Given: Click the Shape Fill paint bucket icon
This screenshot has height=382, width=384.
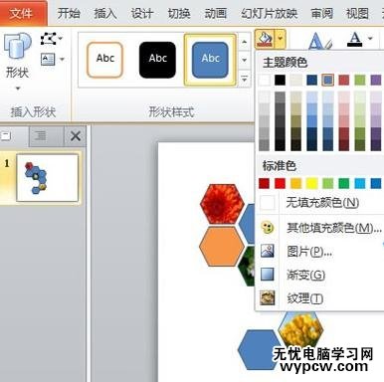Looking at the screenshot, I should [x=265, y=39].
